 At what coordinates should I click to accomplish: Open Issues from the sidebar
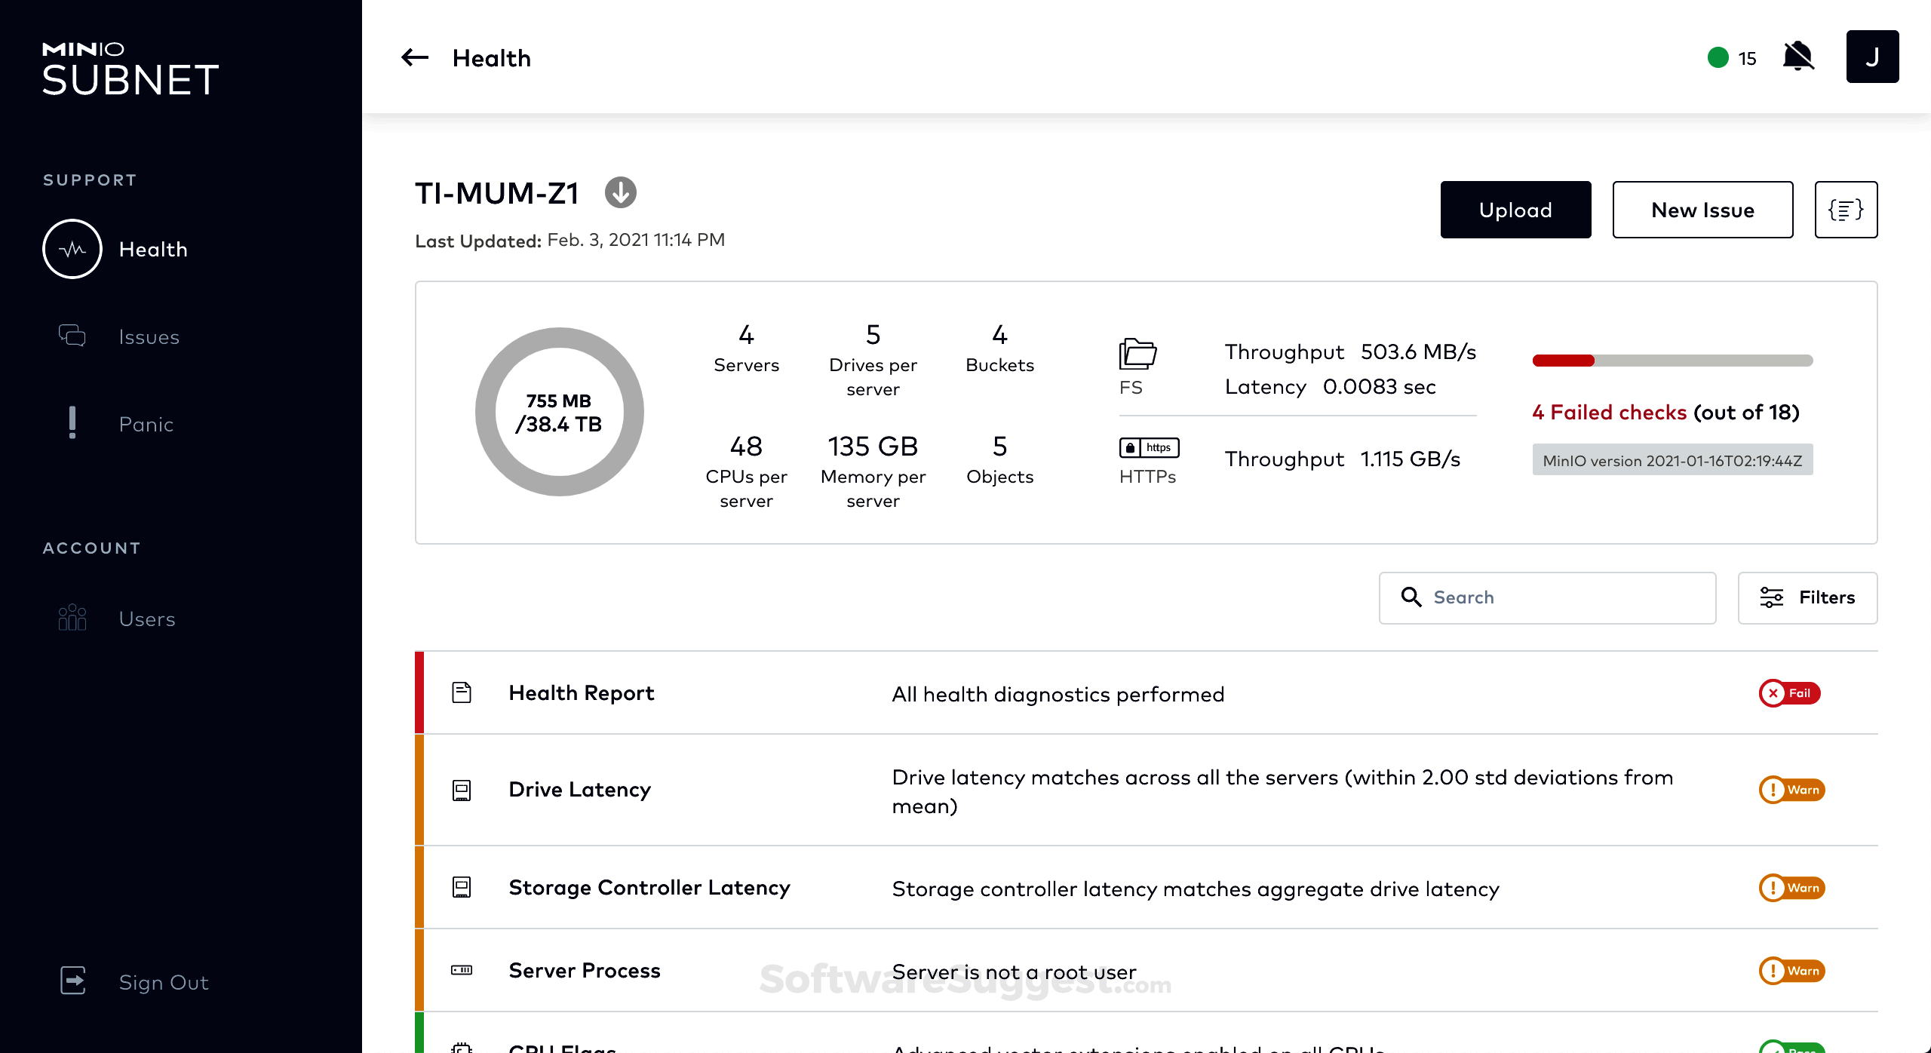point(149,336)
